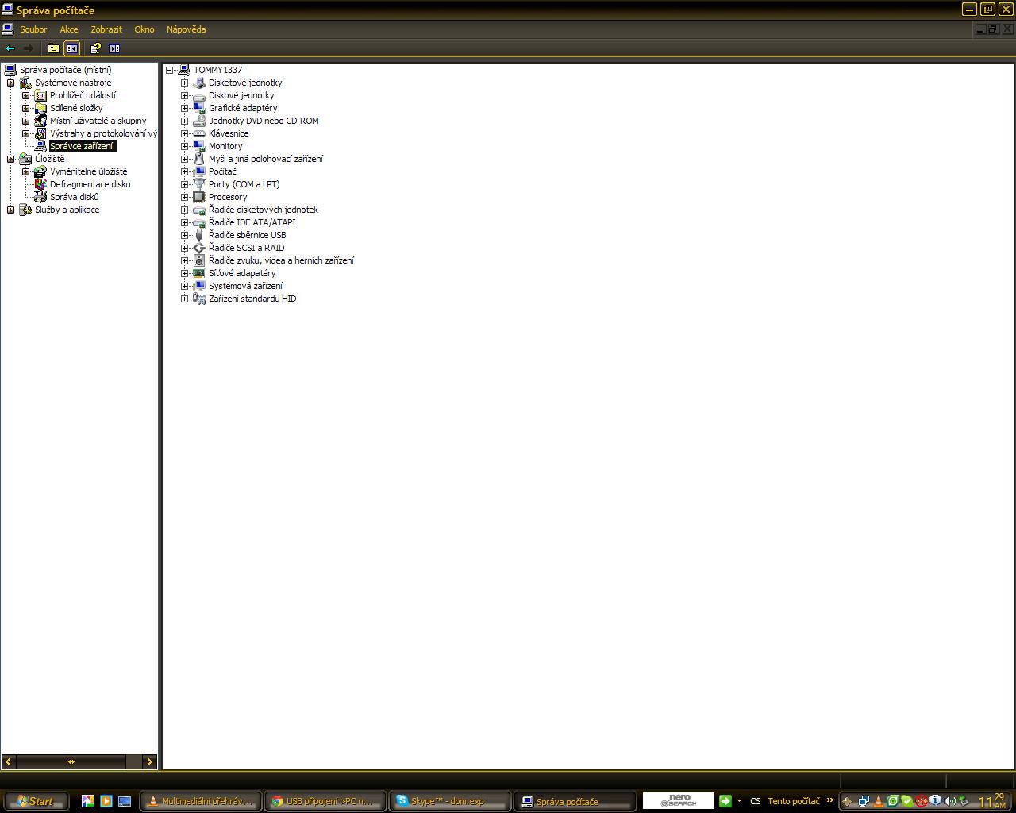1016x813 pixels.
Task: Open the Akce menu
Action: [x=69, y=29]
